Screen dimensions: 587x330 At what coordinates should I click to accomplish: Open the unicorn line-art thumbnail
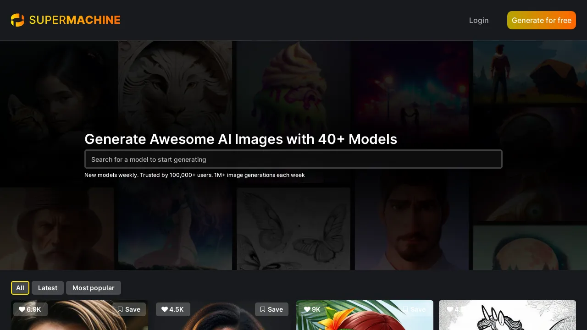pos(507,321)
